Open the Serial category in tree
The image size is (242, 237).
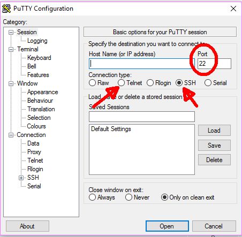34,186
